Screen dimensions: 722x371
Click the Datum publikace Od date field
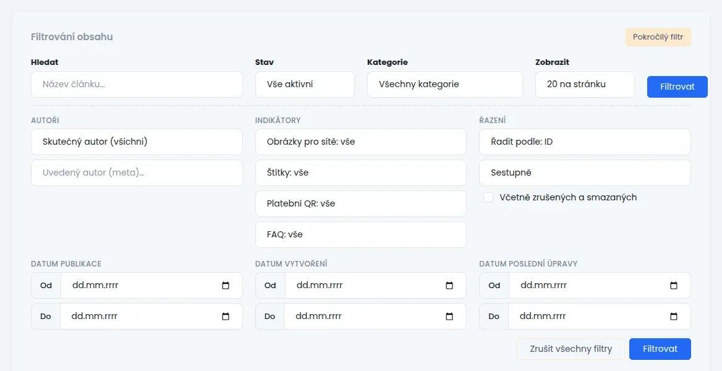(151, 285)
